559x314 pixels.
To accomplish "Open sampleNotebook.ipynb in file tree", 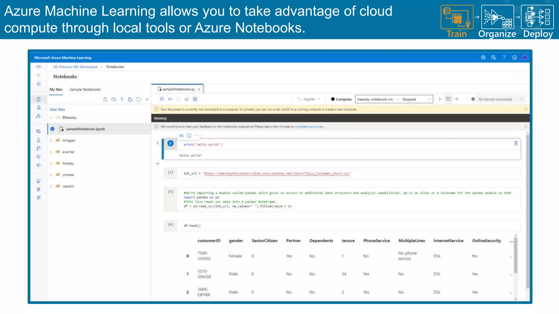I will [x=85, y=129].
